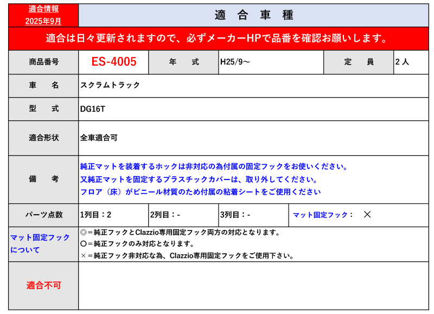Select the 3列目：- parts count cell
Viewport: 434px width, 314px height.
point(235,215)
